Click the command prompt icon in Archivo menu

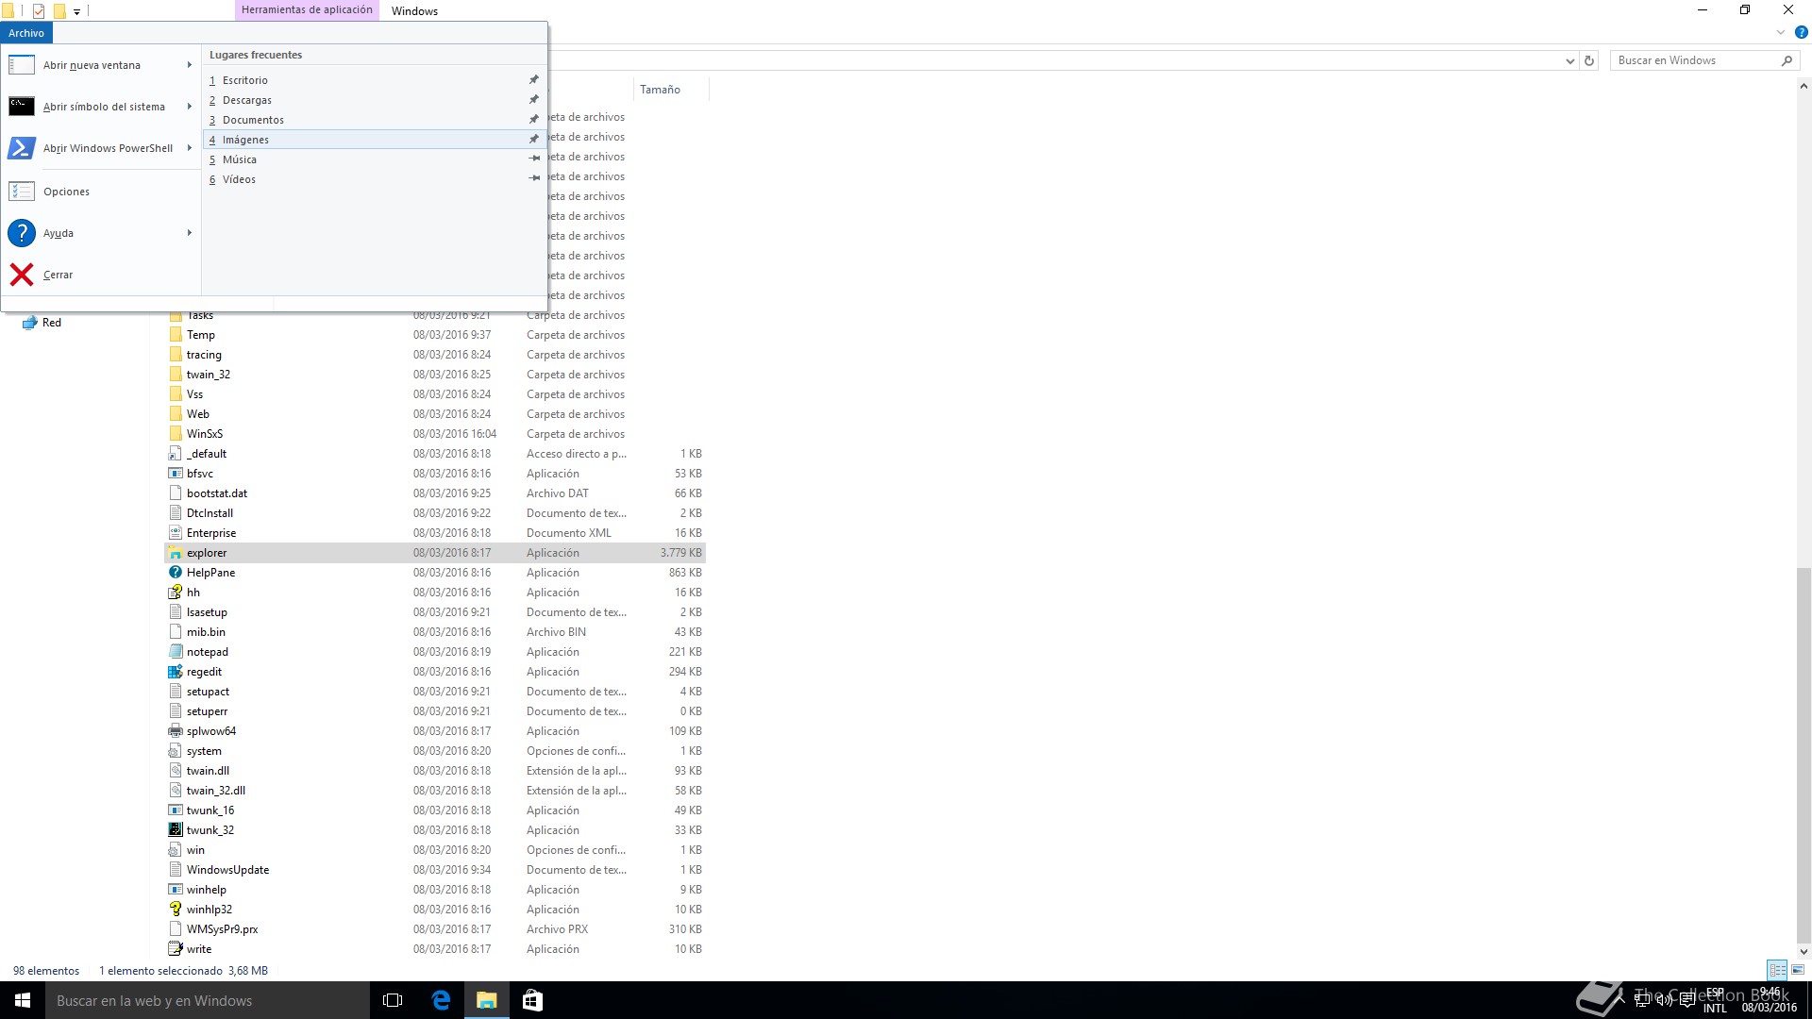point(22,107)
